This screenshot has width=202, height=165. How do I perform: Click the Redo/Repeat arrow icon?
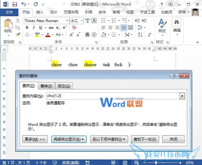point(36,4)
